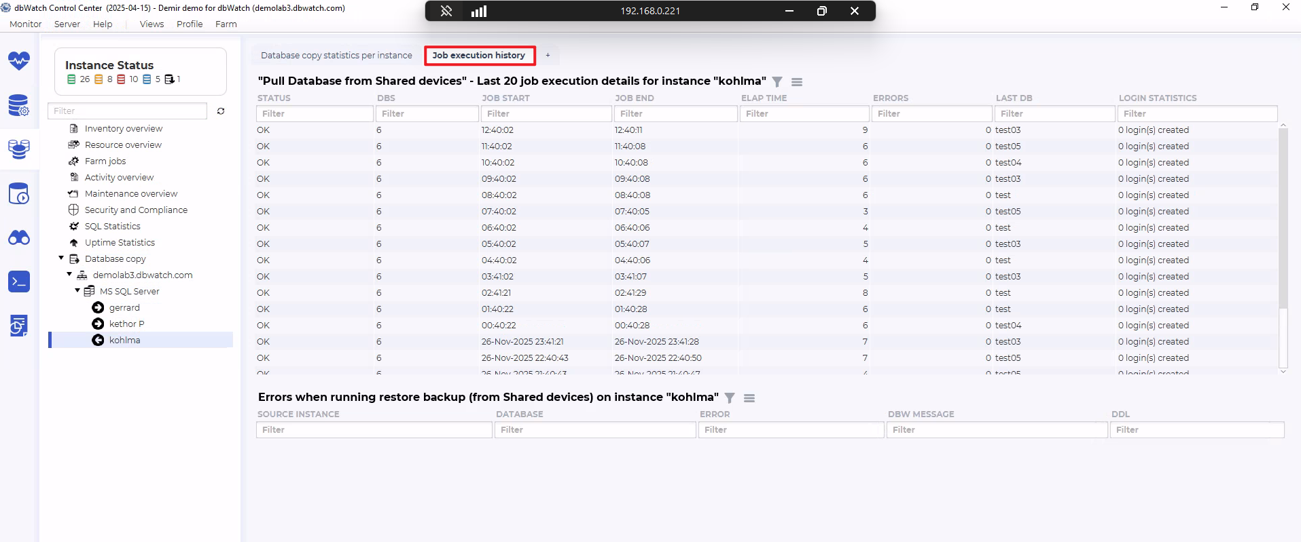This screenshot has width=1301, height=542.
Task: Click the STATUS column filter field
Action: coord(315,114)
